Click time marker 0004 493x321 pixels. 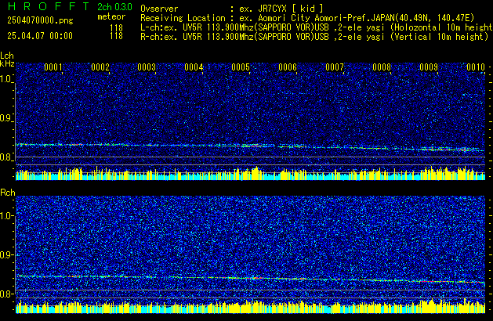tap(194, 67)
